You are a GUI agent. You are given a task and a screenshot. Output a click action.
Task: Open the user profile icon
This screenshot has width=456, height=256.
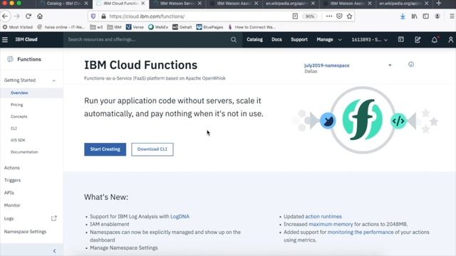(x=451, y=40)
